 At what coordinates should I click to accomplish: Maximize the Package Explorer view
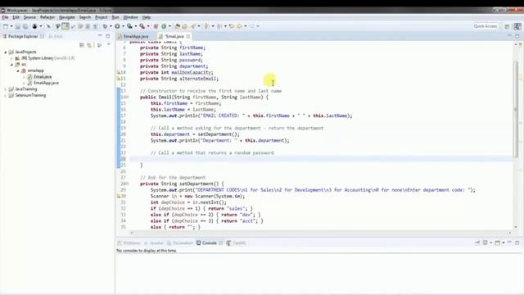(107, 36)
